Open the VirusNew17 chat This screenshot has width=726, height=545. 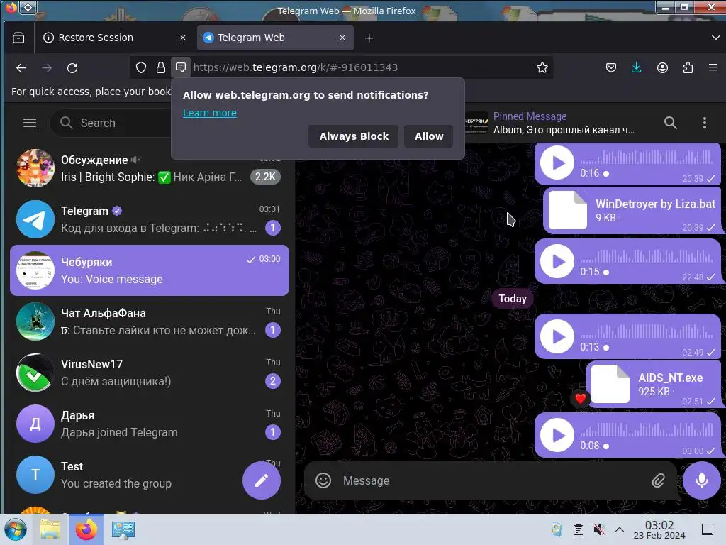[x=149, y=372]
